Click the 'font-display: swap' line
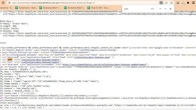Screen dimensions: 196x110 [x=9, y=31]
